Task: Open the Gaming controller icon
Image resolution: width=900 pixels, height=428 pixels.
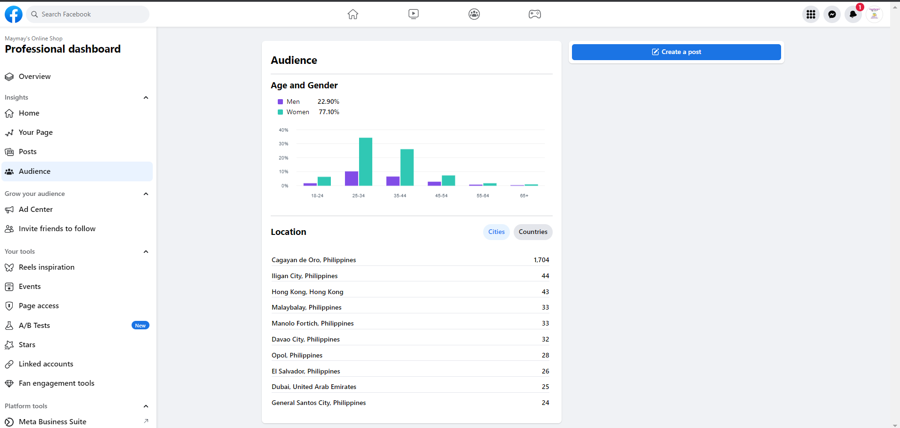Action: (x=535, y=14)
